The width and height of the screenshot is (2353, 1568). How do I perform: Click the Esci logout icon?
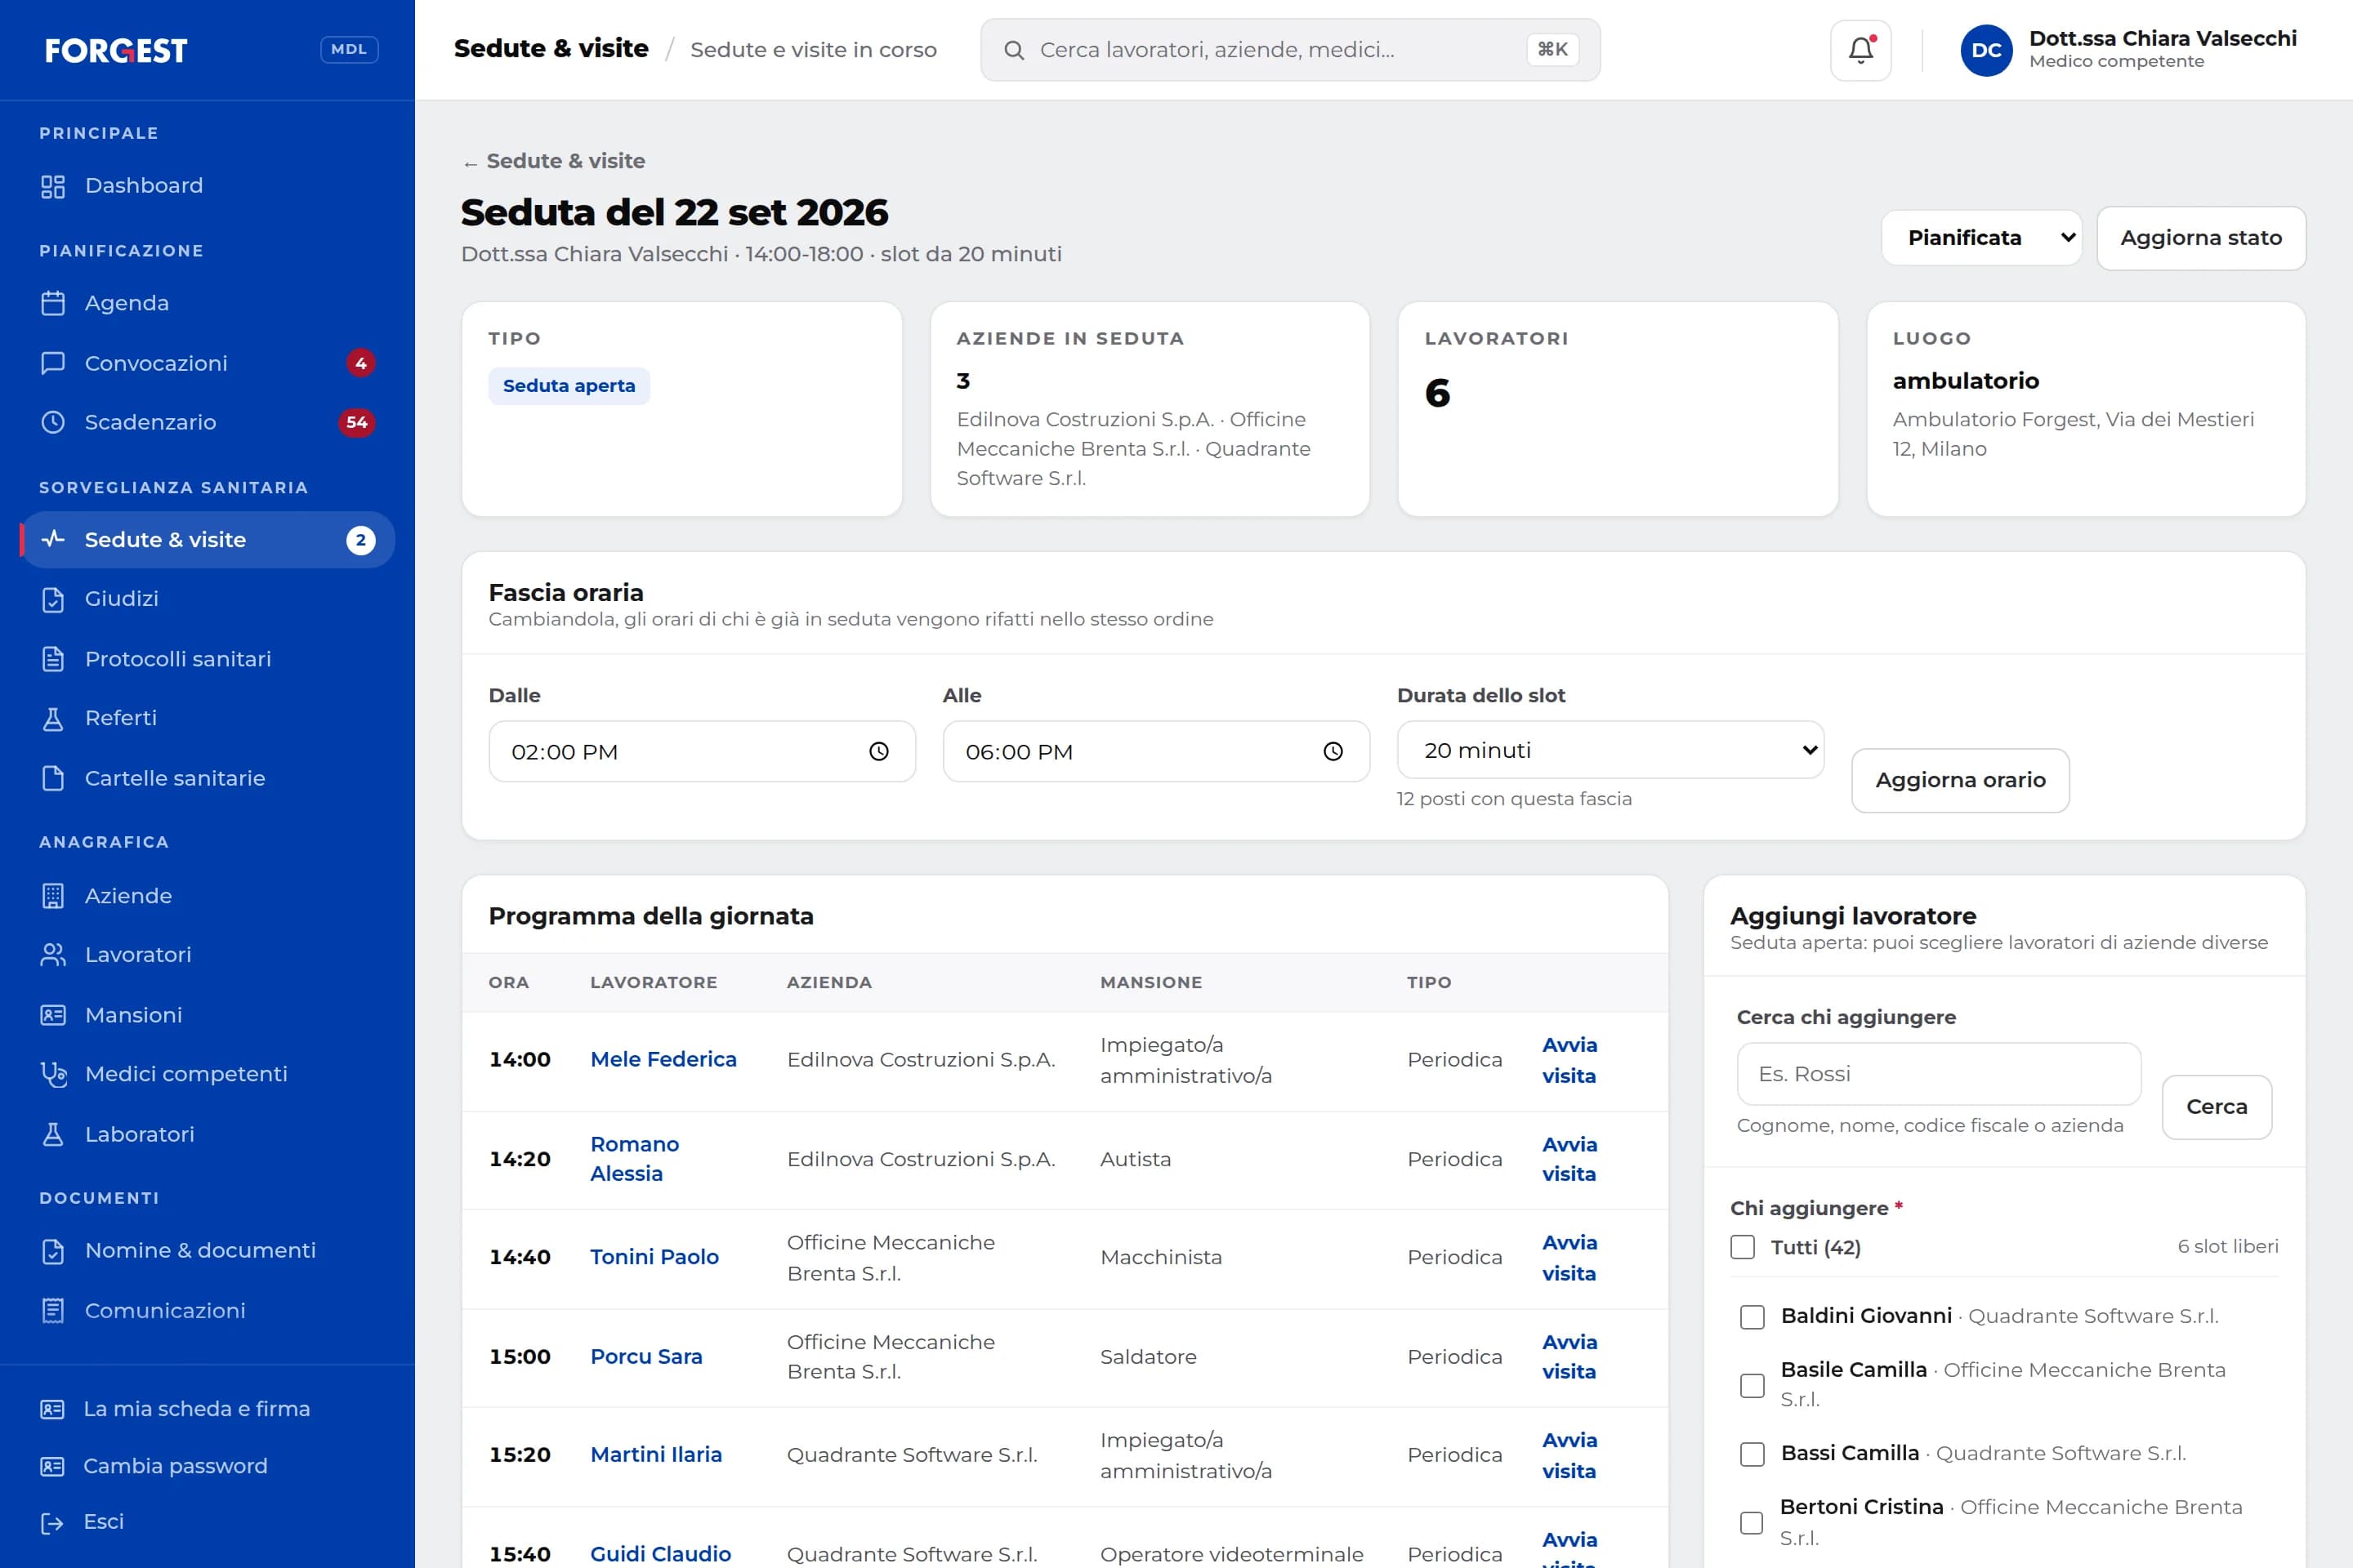coord(52,1522)
